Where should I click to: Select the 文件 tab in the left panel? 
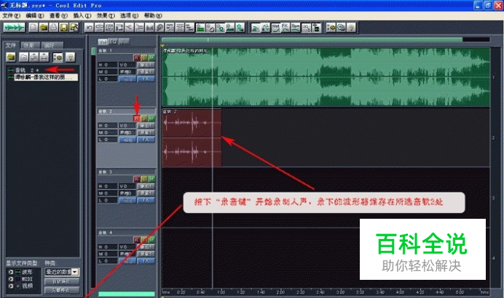pyautogui.click(x=11, y=45)
